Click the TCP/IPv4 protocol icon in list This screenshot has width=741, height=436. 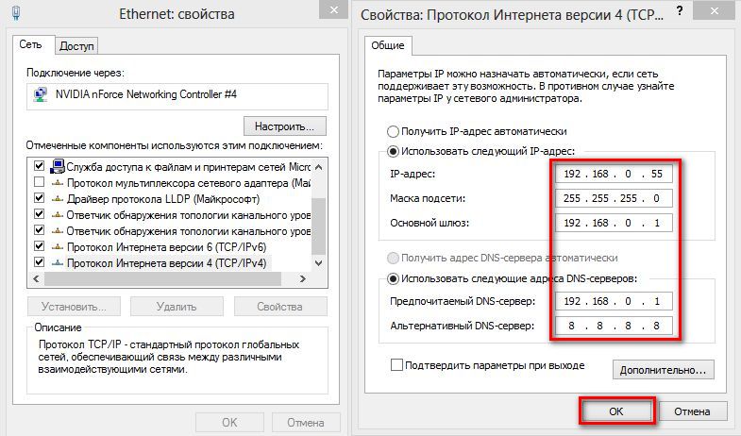[58, 263]
